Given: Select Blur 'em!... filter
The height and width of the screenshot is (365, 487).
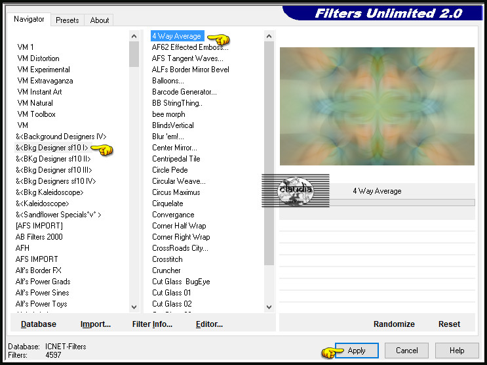Looking at the screenshot, I should click(168, 137).
